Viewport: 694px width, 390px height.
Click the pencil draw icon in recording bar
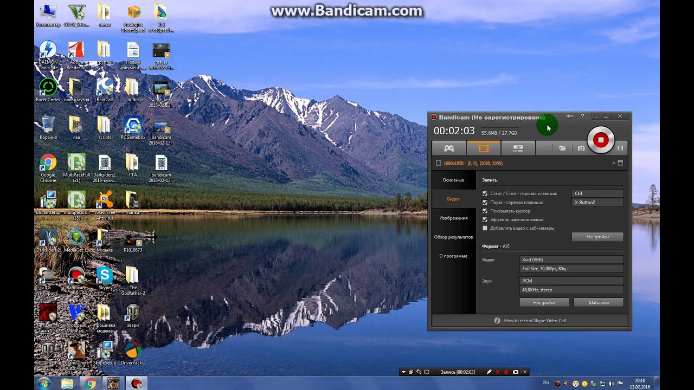click(489, 372)
